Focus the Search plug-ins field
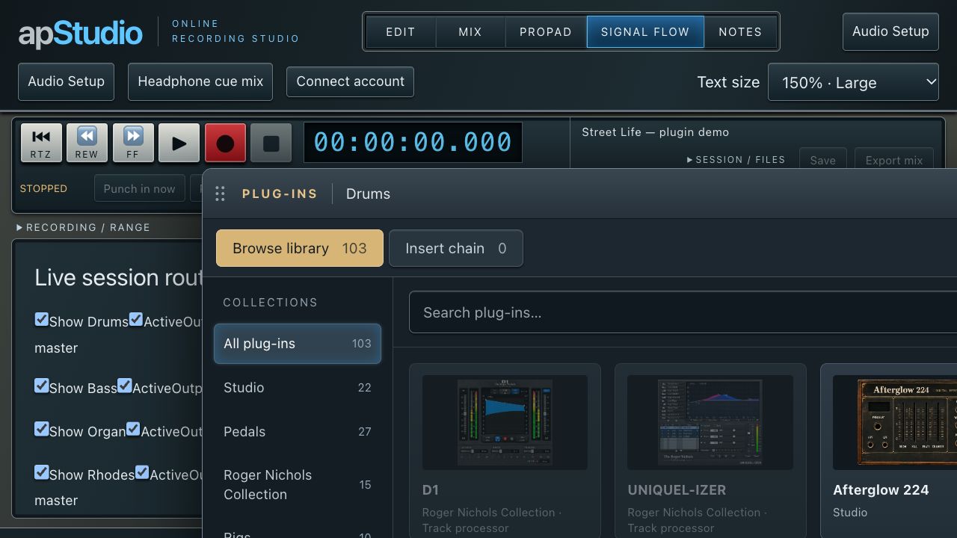Screen dimensions: 957x538 [x=683, y=312]
